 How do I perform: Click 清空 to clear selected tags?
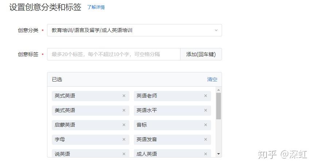(x=212, y=79)
